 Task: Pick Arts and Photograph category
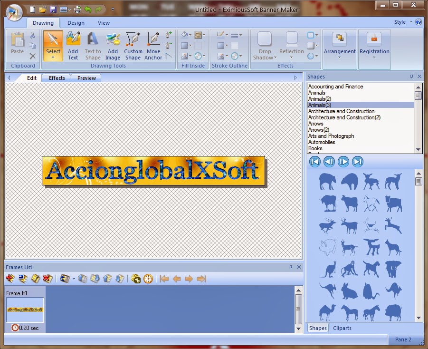361,136
